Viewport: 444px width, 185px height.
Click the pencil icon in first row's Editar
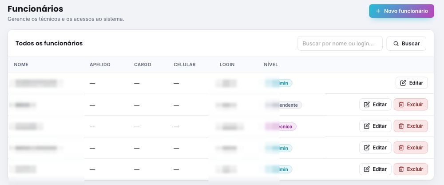pyautogui.click(x=403, y=83)
